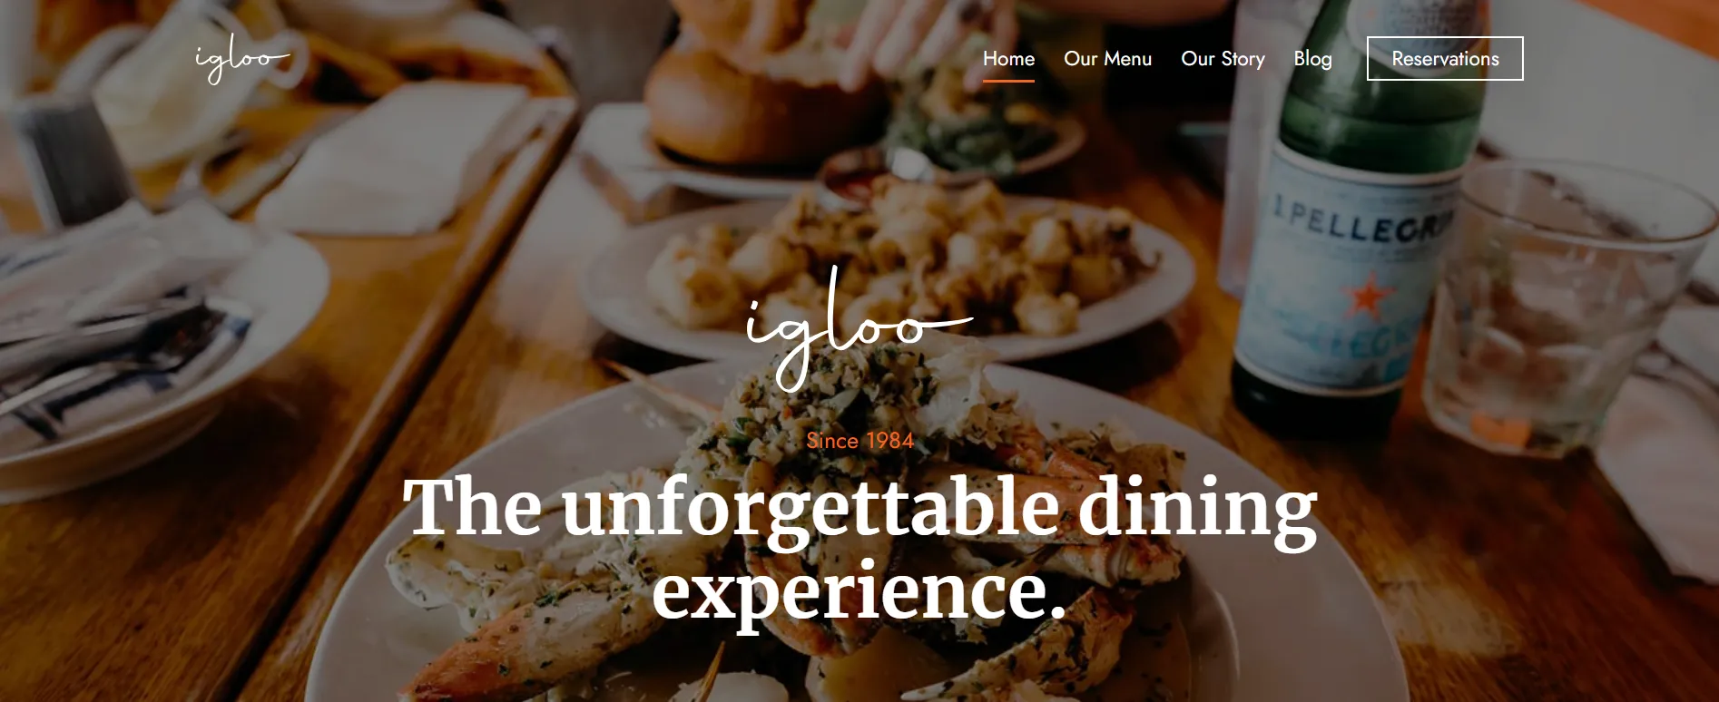This screenshot has width=1719, height=702.
Task: Click the red star on the bottle
Action: click(x=1366, y=295)
